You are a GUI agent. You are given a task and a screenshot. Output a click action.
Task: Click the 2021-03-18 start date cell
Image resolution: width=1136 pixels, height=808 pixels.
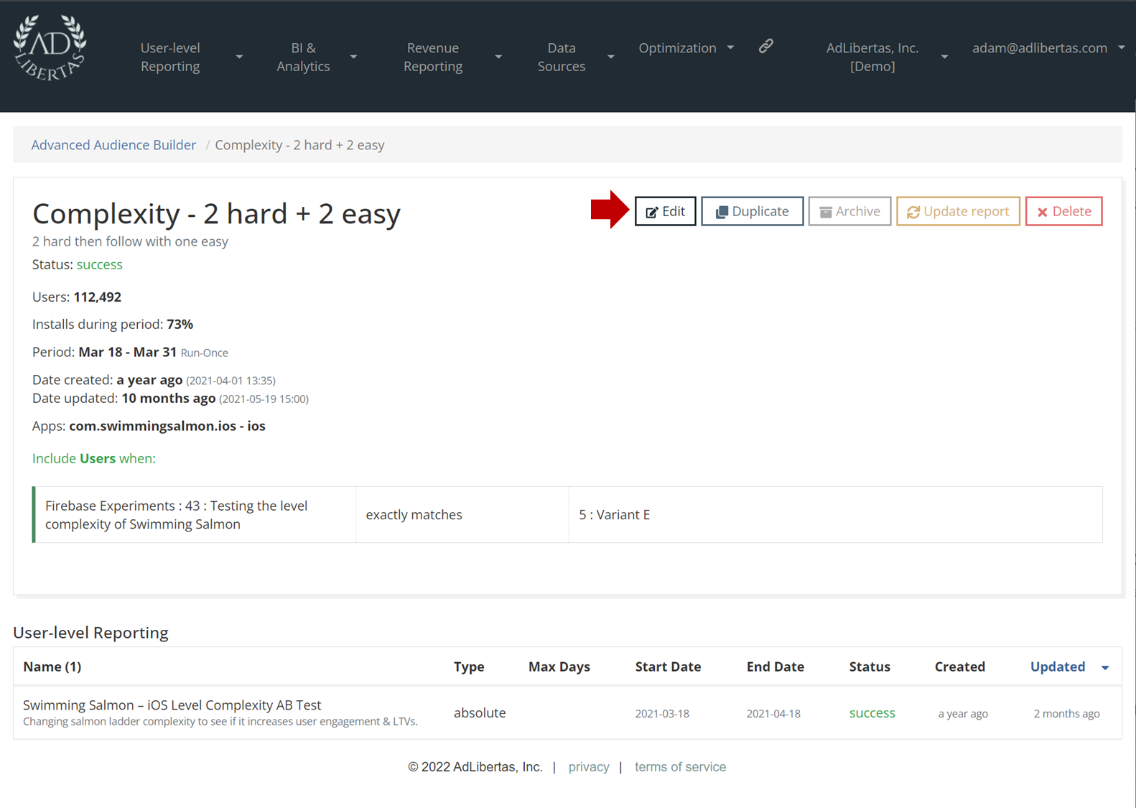tap(662, 713)
